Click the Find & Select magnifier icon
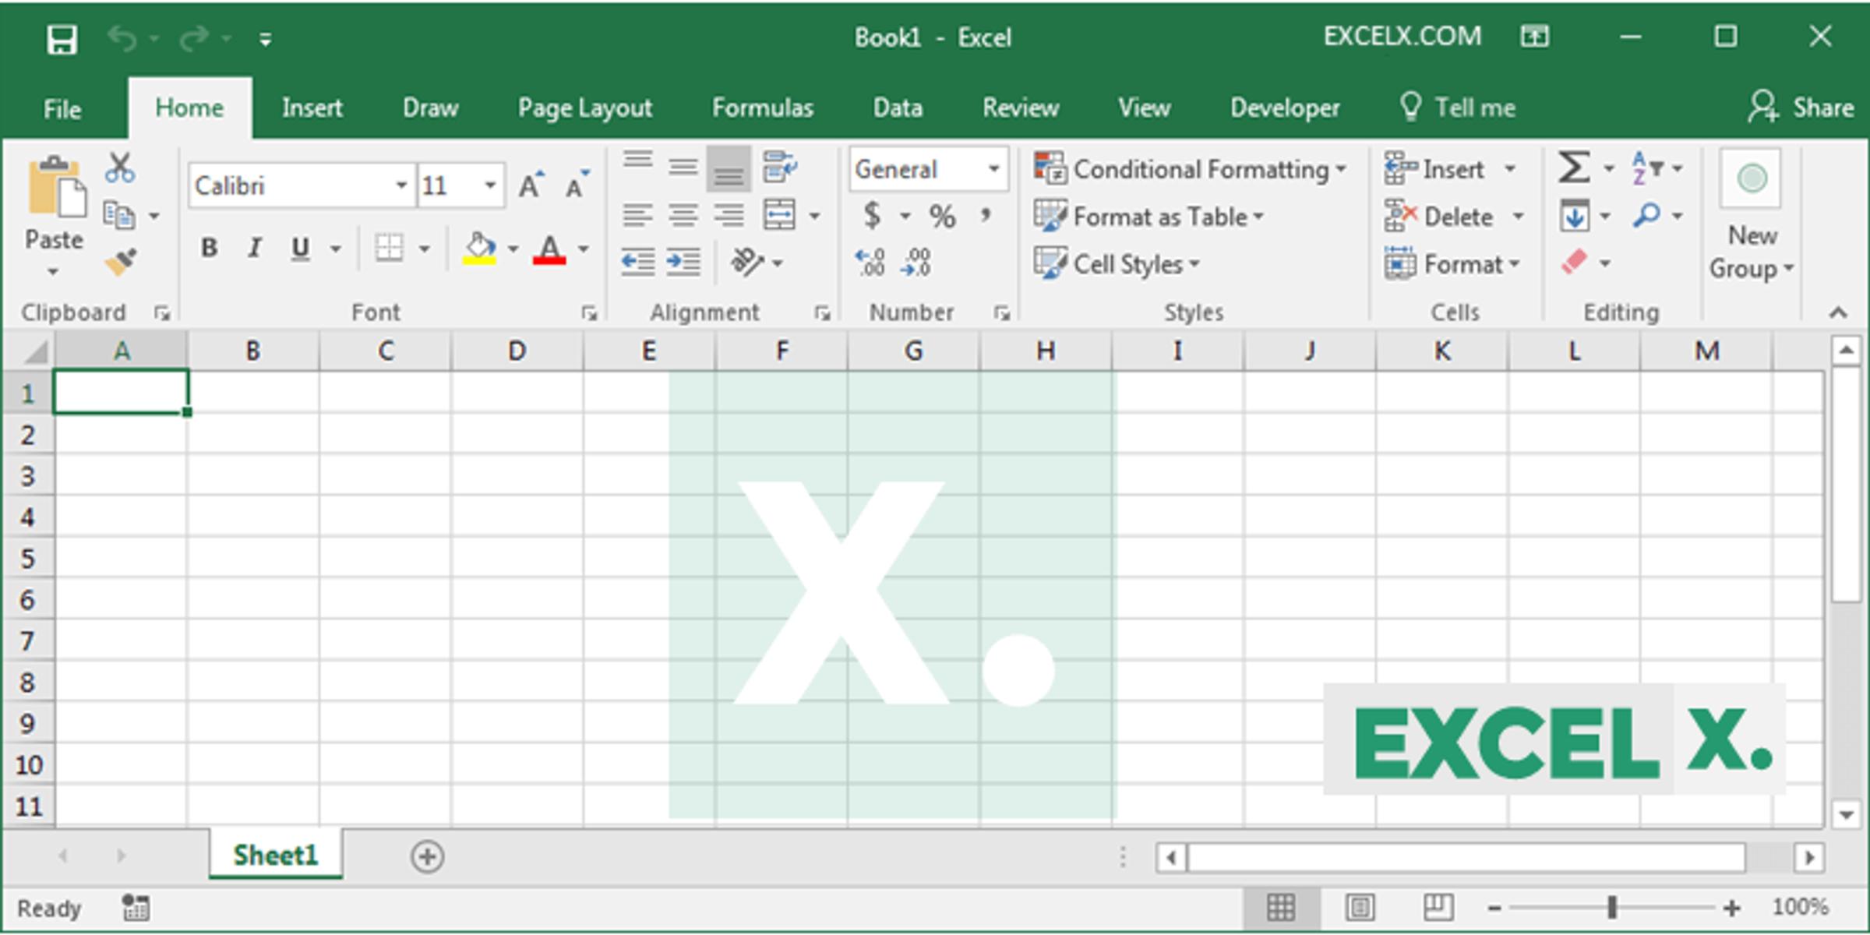The image size is (1870, 935). pos(1646,214)
